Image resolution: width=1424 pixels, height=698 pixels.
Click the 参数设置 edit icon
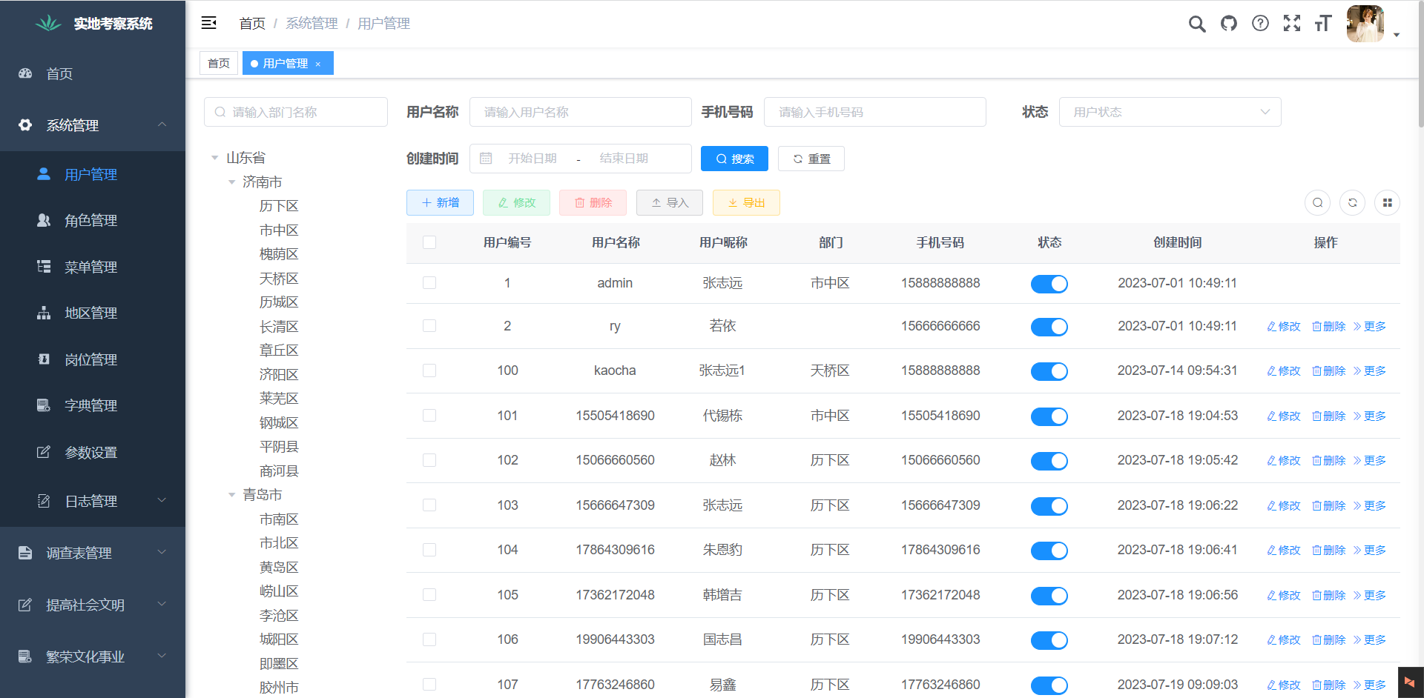[44, 452]
